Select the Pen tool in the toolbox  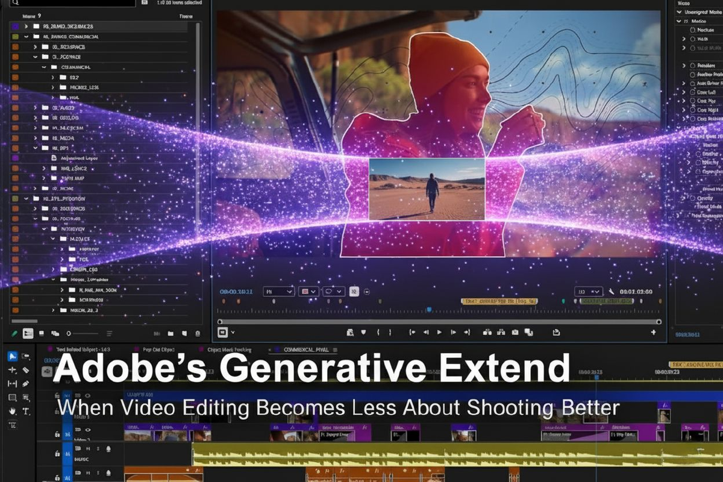click(26, 384)
